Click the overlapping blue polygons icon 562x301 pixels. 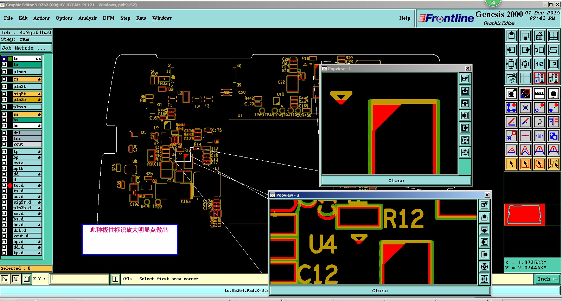click(x=554, y=136)
